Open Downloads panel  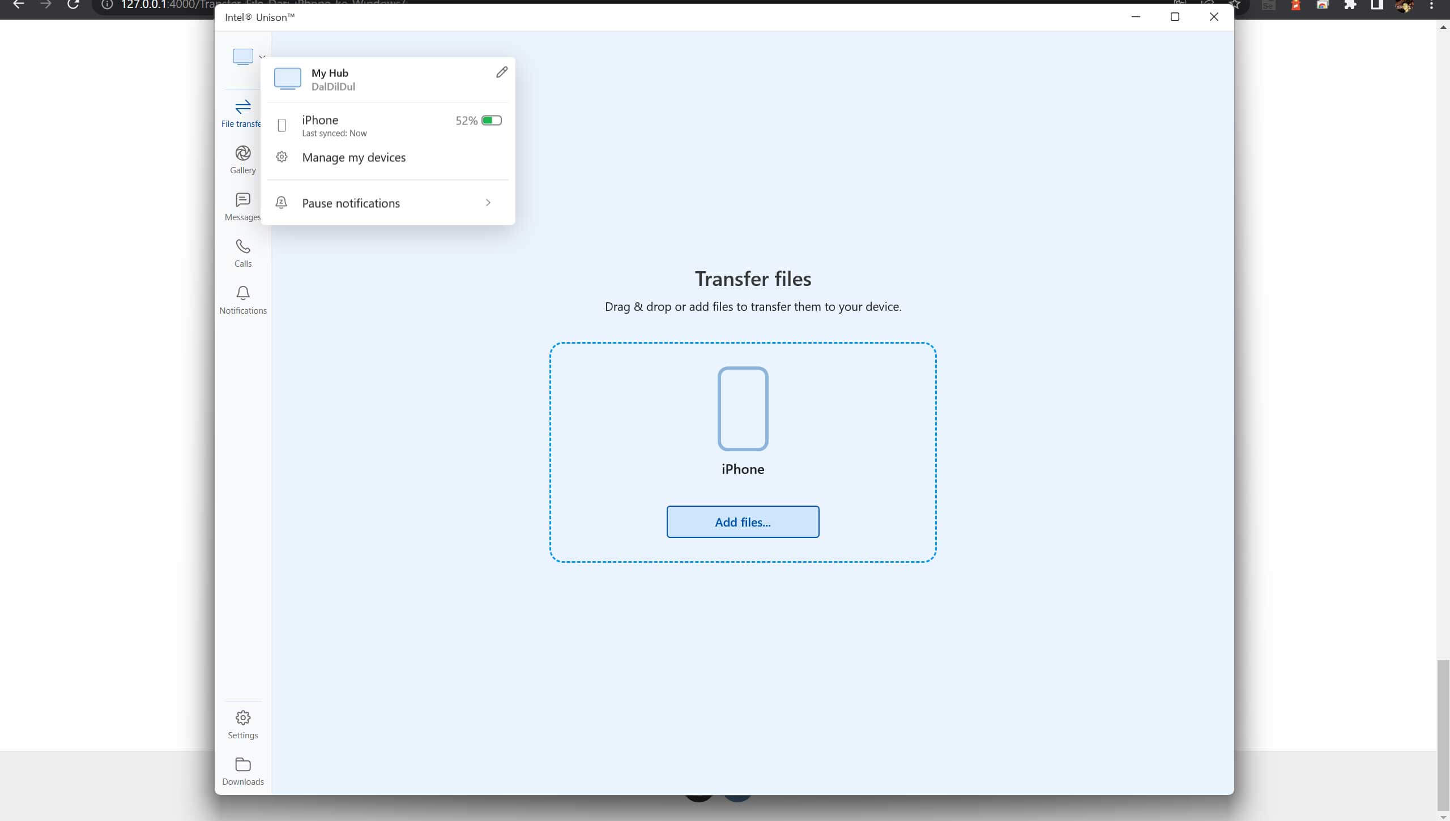point(243,770)
